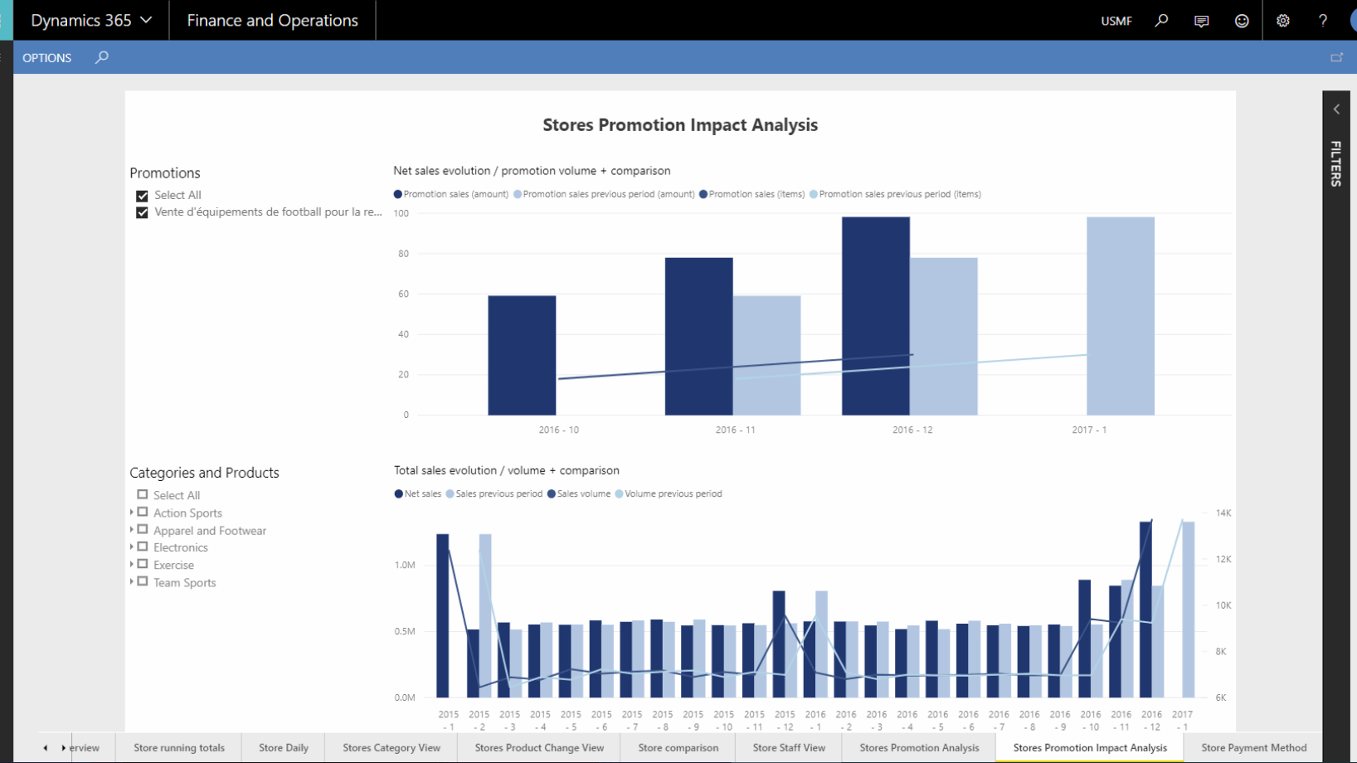Click the smiley feedback icon
This screenshot has height=763, width=1357.
[1242, 21]
